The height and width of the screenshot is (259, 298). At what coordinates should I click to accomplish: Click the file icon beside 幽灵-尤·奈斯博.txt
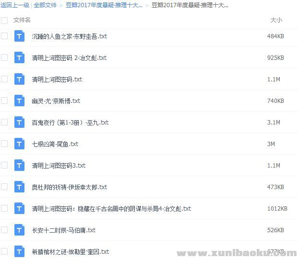19,101
